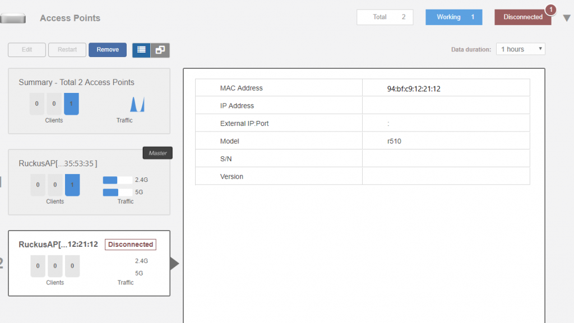The width and height of the screenshot is (574, 323).
Task: Click the arrow beside the disconnected AP card
Action: coord(174,263)
